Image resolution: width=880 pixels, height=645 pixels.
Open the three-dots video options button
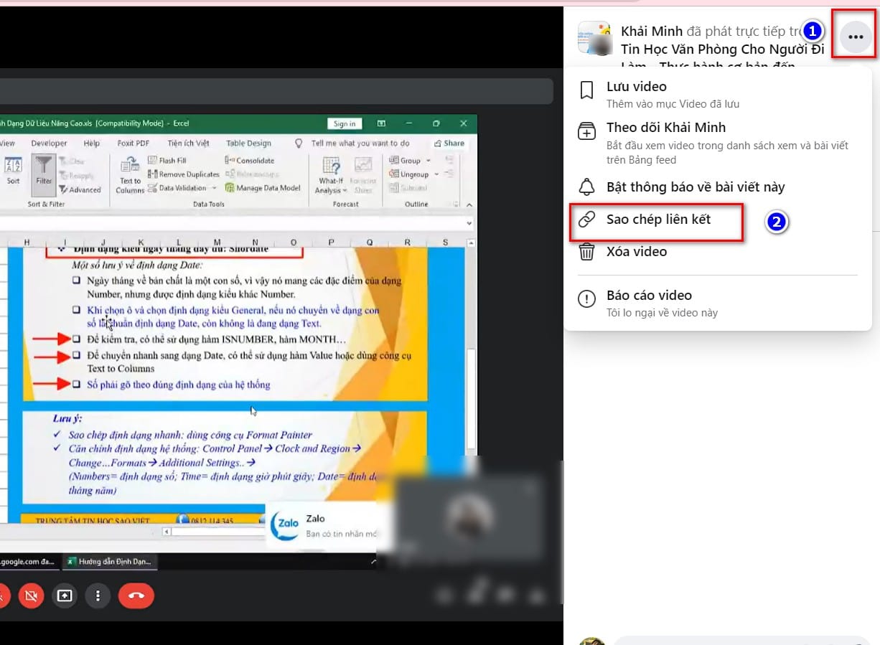[855, 37]
